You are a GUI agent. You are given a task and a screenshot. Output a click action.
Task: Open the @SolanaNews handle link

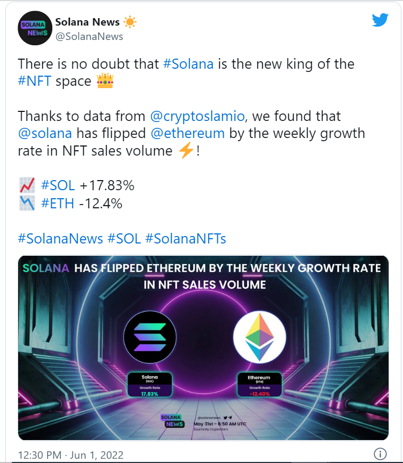point(89,37)
